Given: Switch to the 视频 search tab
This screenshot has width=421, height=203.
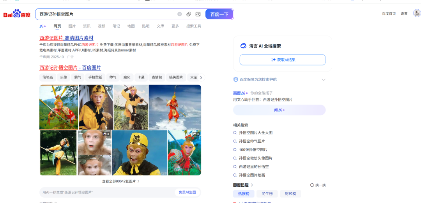Looking at the screenshot, I should click(101, 26).
